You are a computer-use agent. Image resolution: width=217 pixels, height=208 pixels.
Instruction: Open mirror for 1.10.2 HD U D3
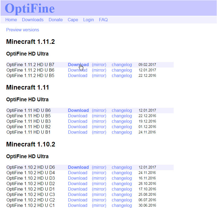99,178
